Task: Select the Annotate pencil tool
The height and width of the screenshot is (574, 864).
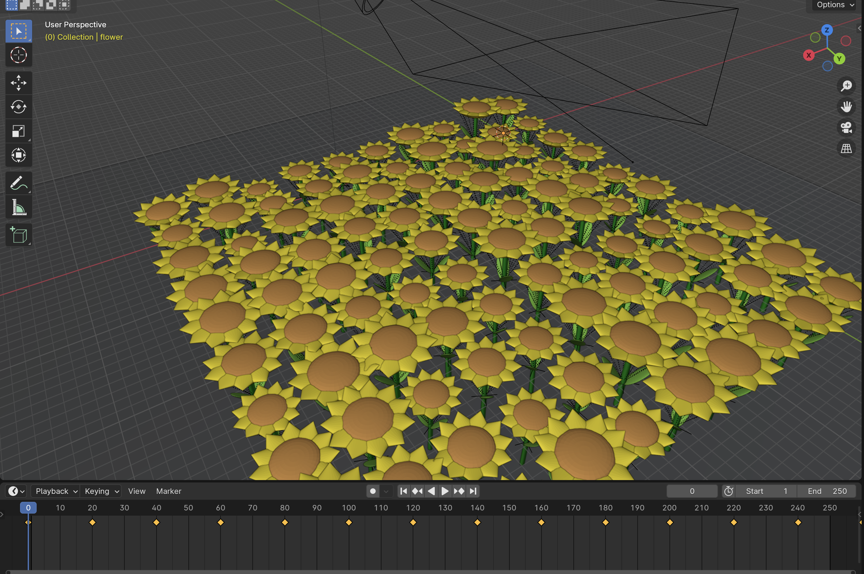Action: (x=19, y=183)
